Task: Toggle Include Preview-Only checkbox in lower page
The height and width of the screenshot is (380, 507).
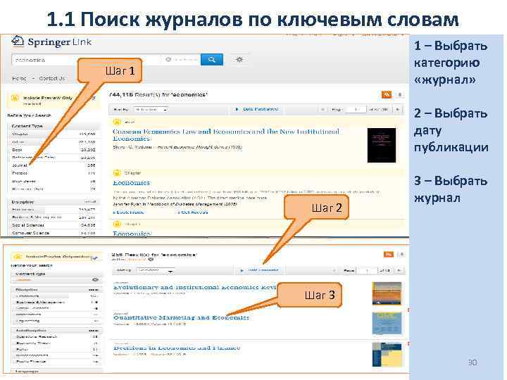Action: click(94, 258)
